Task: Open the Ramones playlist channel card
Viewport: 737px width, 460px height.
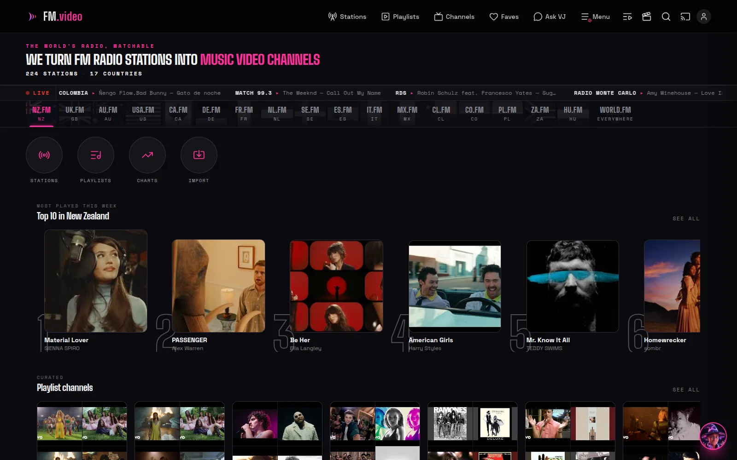Action: (473, 431)
